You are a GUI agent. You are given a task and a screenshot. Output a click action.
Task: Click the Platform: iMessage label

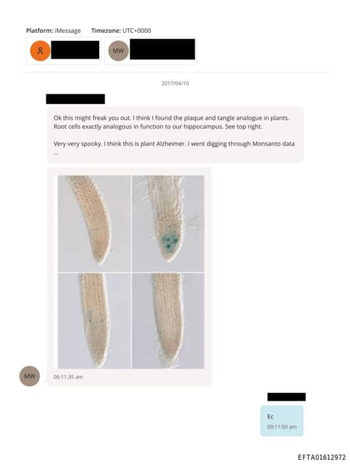pos(53,31)
